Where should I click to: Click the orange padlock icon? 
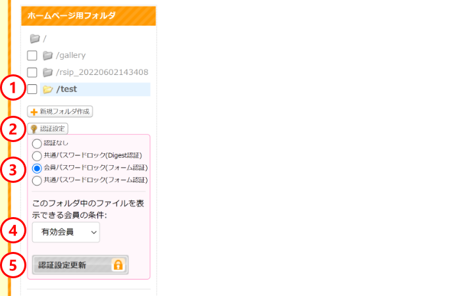[x=118, y=265]
